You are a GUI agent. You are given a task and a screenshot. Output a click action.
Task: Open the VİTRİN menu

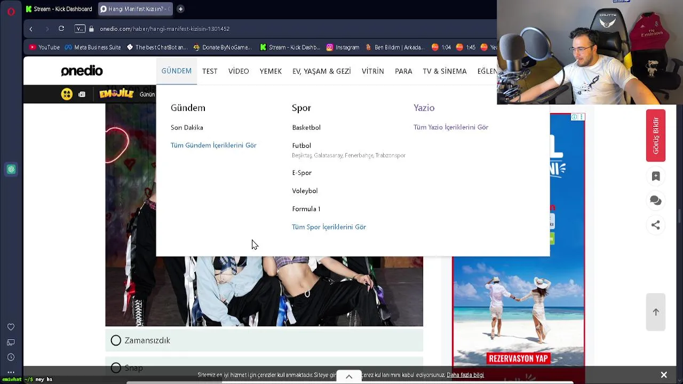373,71
